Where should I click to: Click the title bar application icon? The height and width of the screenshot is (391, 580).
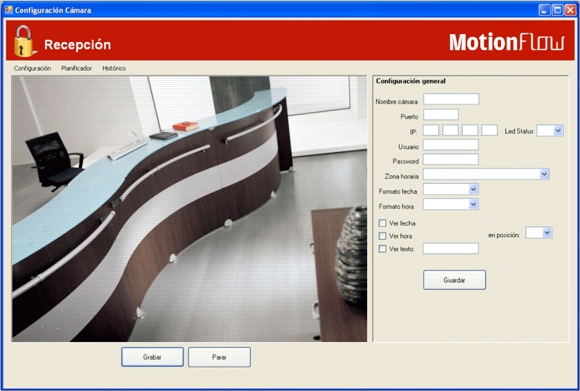click(9, 10)
